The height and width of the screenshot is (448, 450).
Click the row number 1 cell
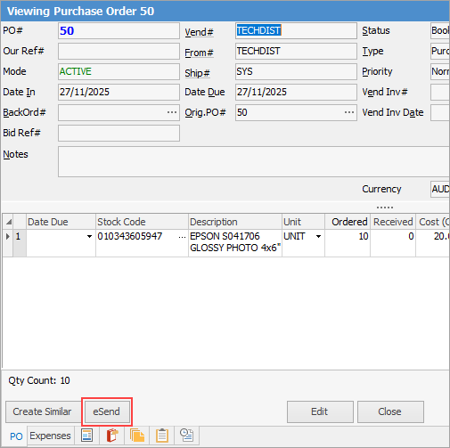pos(20,243)
